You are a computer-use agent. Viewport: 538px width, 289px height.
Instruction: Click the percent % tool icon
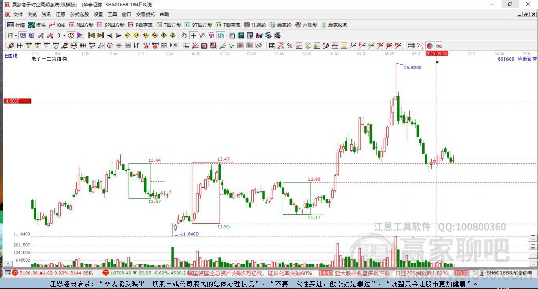coord(289,45)
